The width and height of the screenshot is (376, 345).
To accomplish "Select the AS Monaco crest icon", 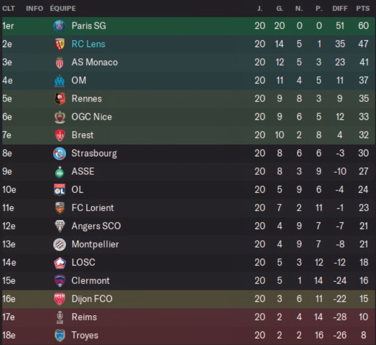I will 59,62.
